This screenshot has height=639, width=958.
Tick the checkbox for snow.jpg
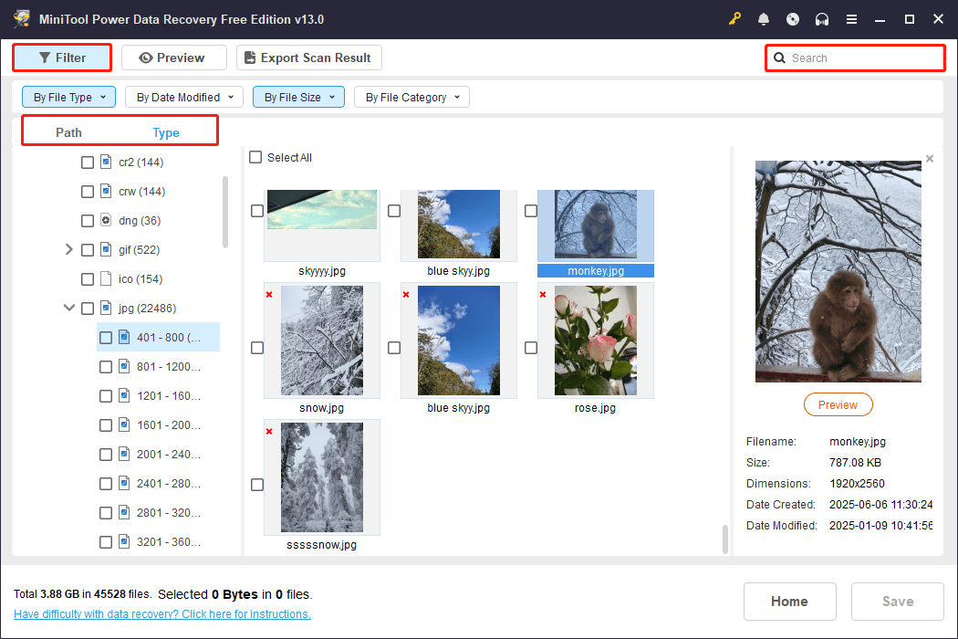coord(257,348)
